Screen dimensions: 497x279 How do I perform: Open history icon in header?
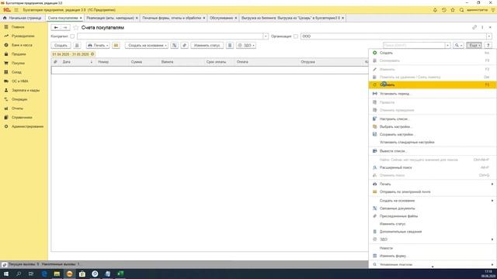coord(443,10)
